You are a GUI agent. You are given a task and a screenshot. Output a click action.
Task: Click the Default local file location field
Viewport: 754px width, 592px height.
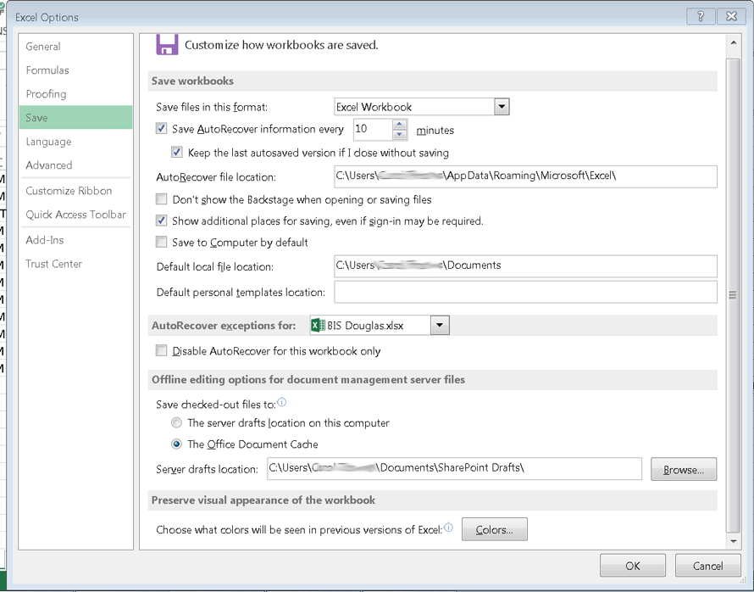point(525,266)
